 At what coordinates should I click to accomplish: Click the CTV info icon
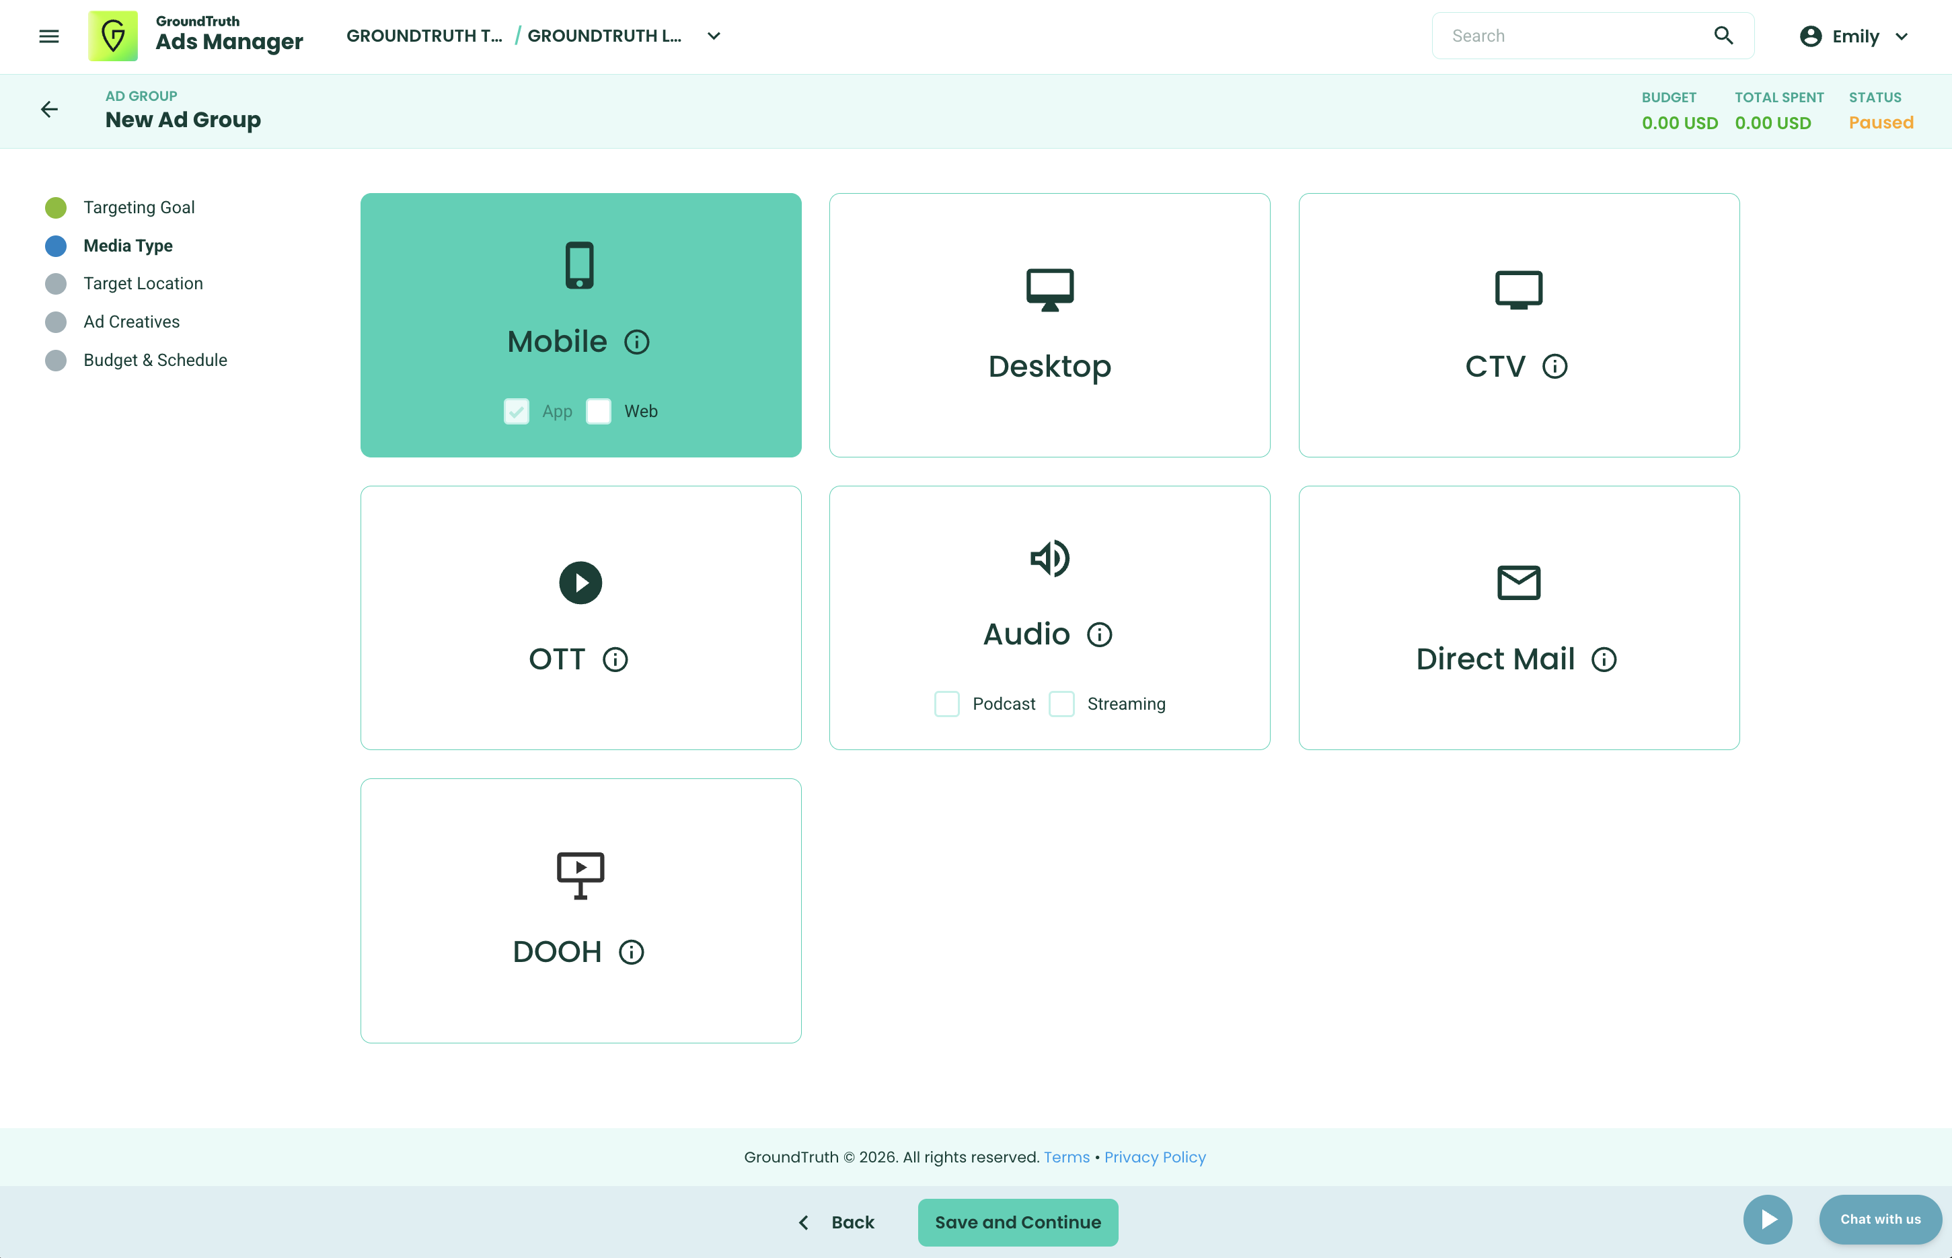pyautogui.click(x=1554, y=366)
